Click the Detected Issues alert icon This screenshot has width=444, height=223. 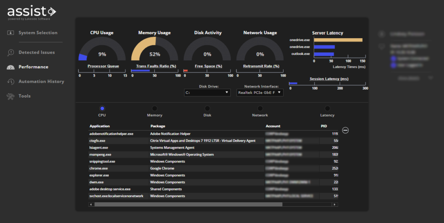point(10,52)
